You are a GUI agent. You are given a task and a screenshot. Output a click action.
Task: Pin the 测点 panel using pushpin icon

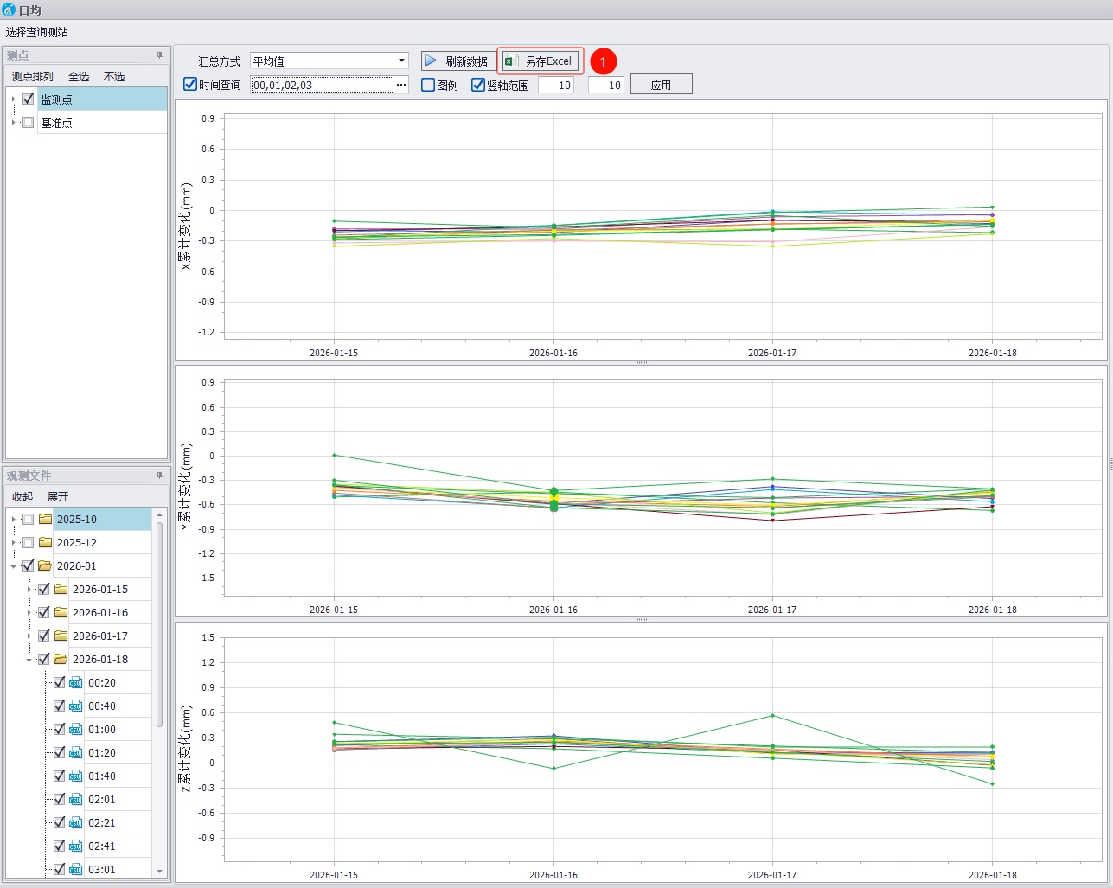(159, 55)
